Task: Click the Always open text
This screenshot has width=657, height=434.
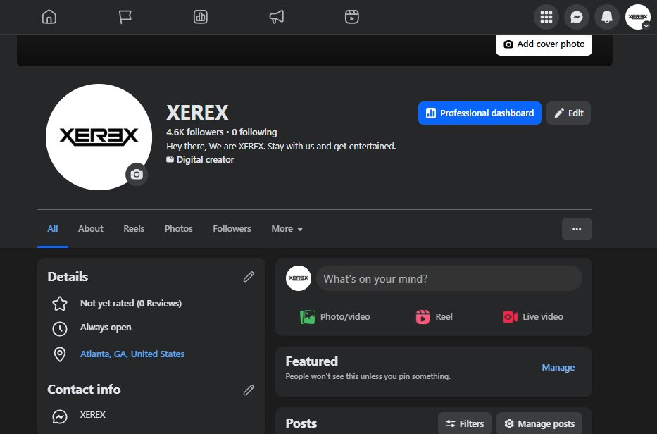Action: coord(106,328)
